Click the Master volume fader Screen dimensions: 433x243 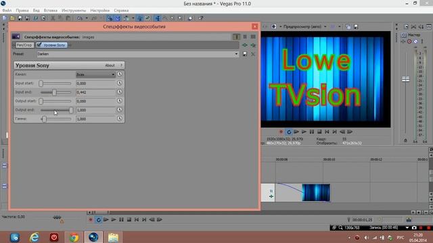coord(405,80)
